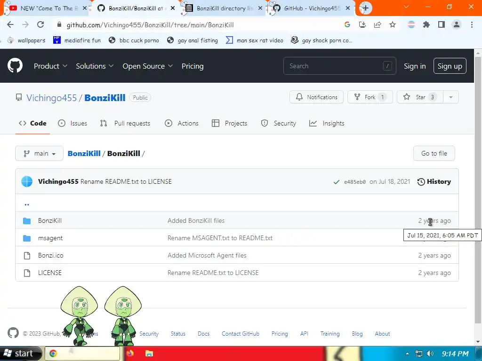Switch to the Insights tab
Image resolution: width=482 pixels, height=361 pixels.
tap(327, 123)
